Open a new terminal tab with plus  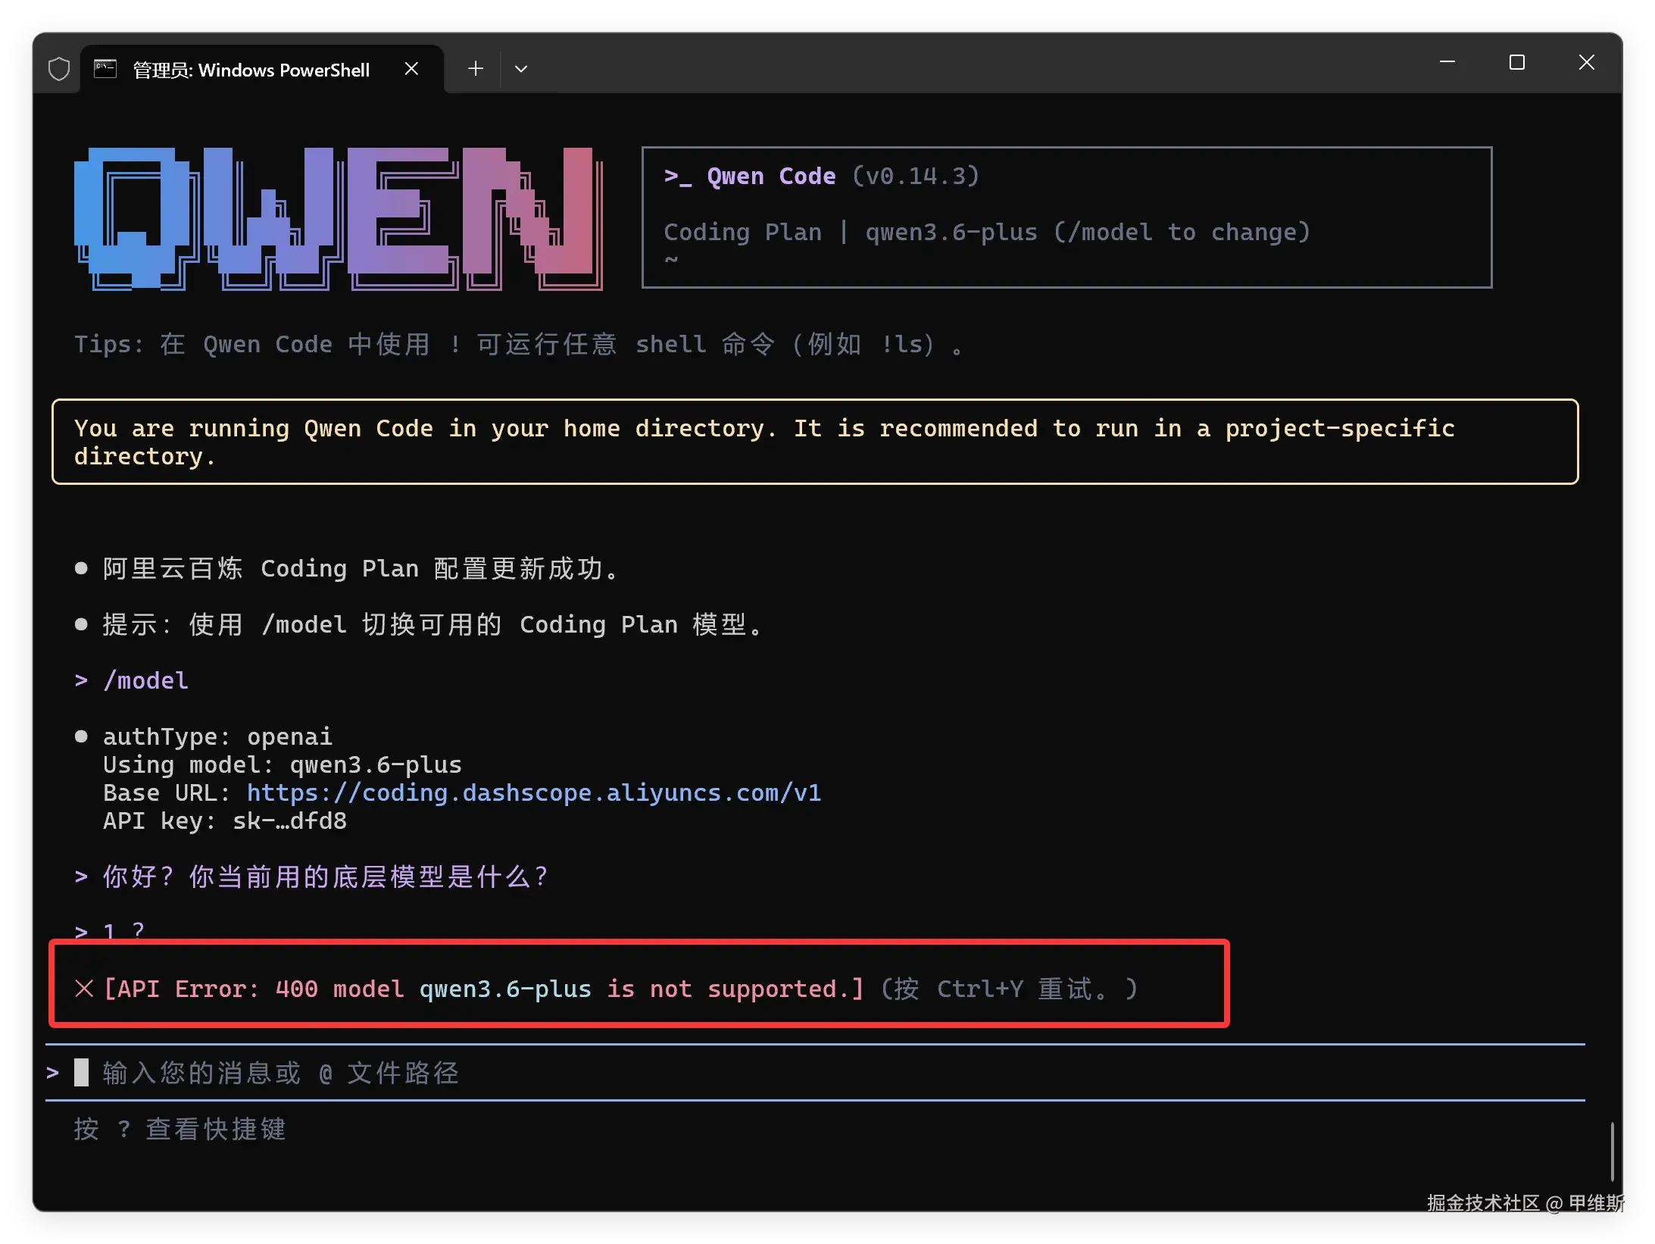click(x=476, y=69)
